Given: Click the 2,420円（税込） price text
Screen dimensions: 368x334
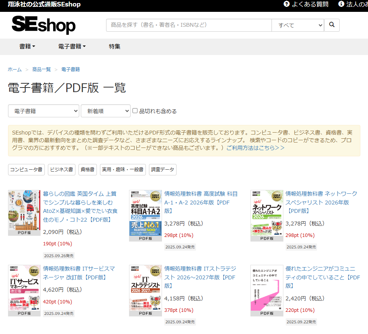Looking at the screenshot, I should click(305, 298).
